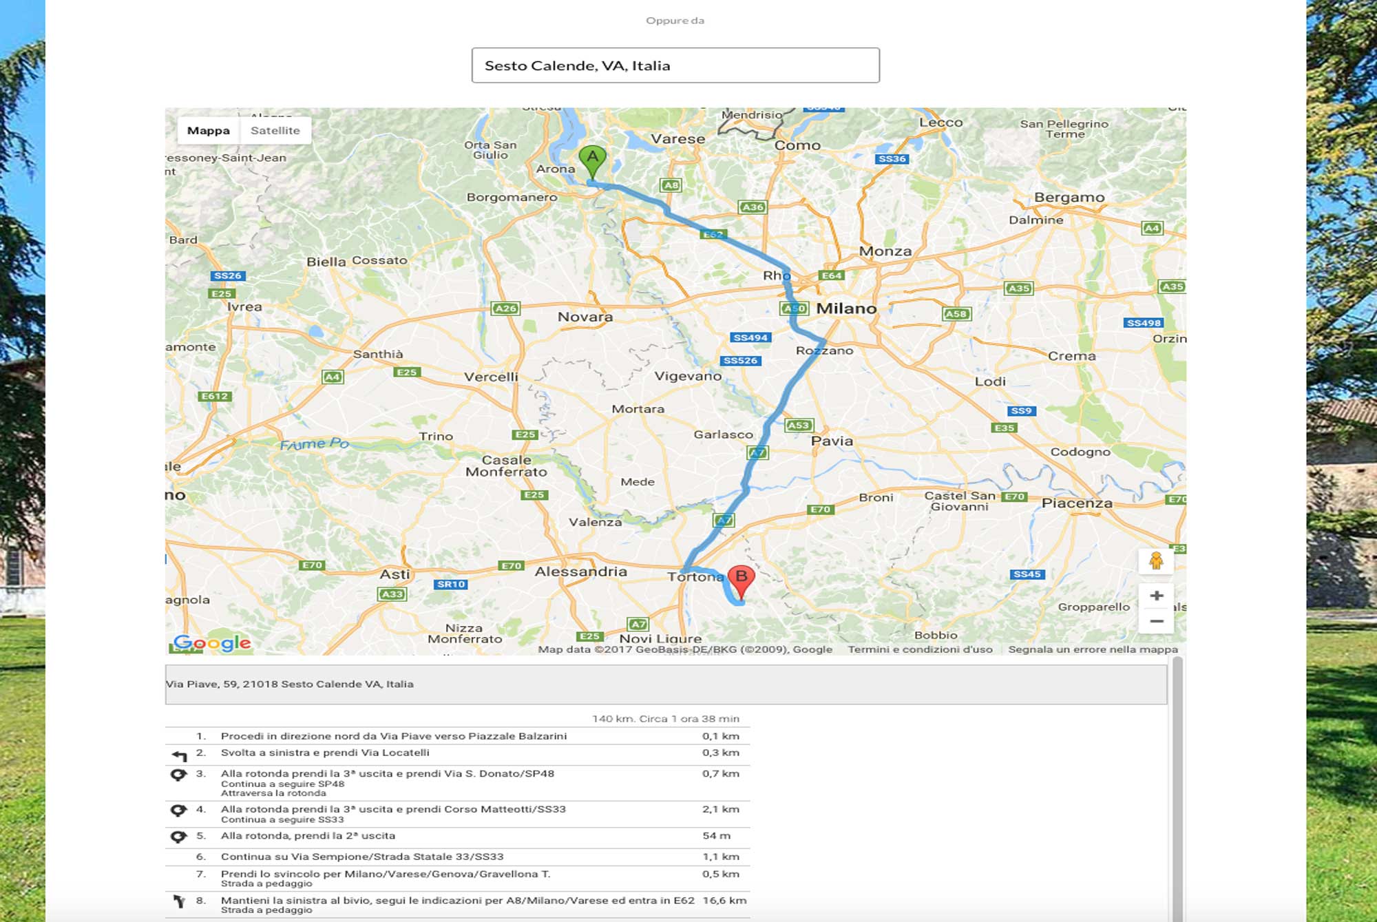The height and width of the screenshot is (922, 1377).
Task: Click the keep-left fork icon at step 8
Action: pyautogui.click(x=180, y=901)
